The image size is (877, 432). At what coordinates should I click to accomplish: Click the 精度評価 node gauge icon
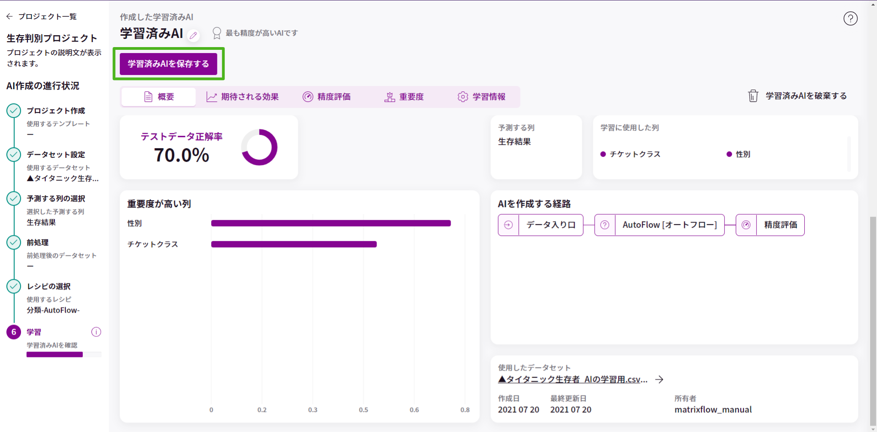(746, 225)
